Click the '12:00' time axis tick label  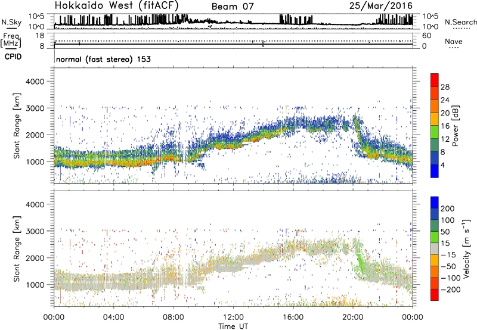[x=233, y=317]
